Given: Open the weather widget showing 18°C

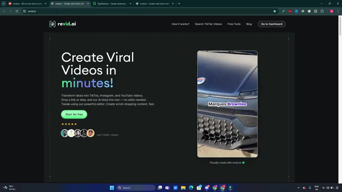Looking at the screenshot, I should coord(10,188).
